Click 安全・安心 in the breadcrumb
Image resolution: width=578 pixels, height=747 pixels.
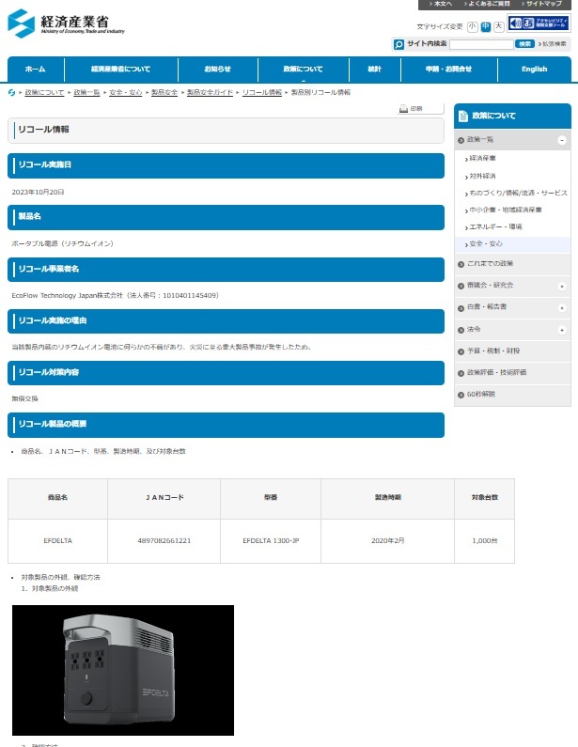(126, 92)
